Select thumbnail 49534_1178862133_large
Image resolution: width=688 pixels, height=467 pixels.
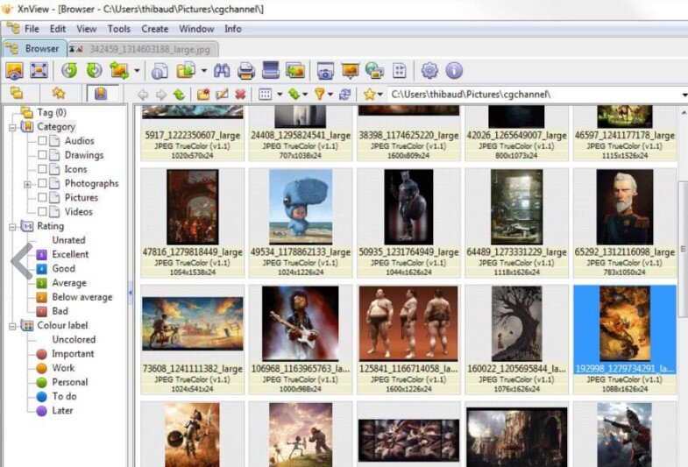[301, 223]
